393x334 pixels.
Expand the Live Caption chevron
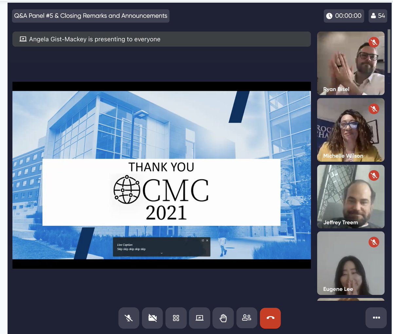161,253
